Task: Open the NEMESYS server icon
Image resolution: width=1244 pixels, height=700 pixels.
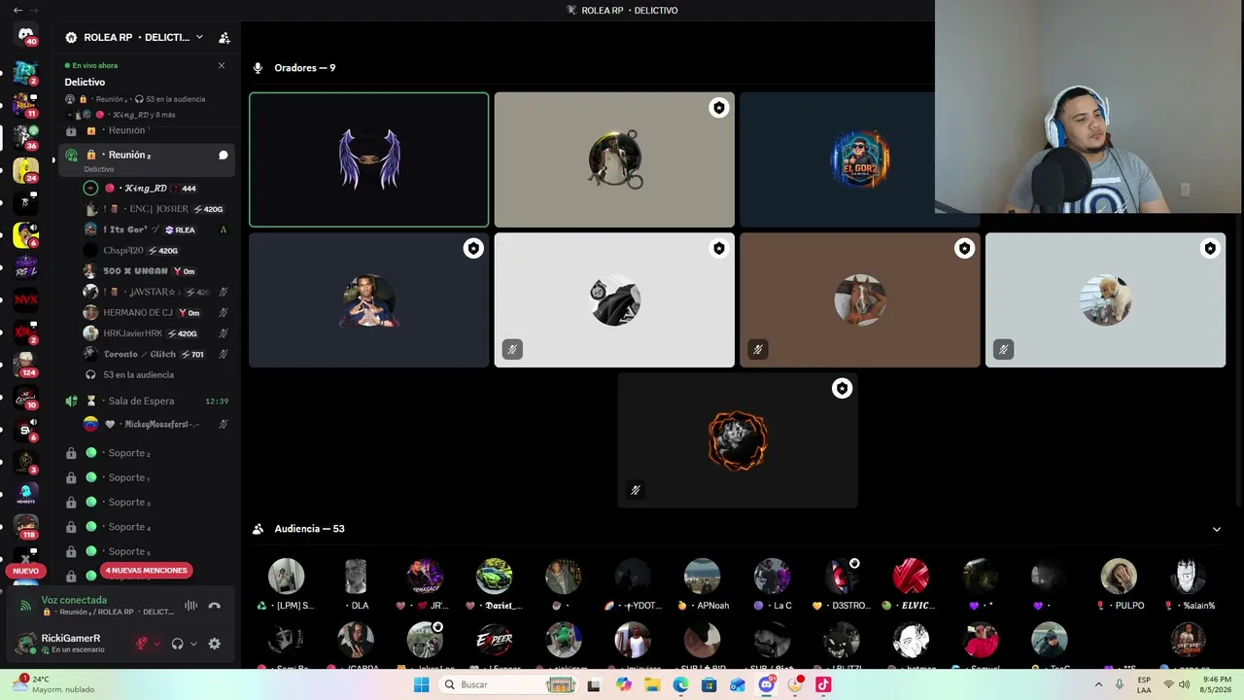Action: tap(26, 495)
